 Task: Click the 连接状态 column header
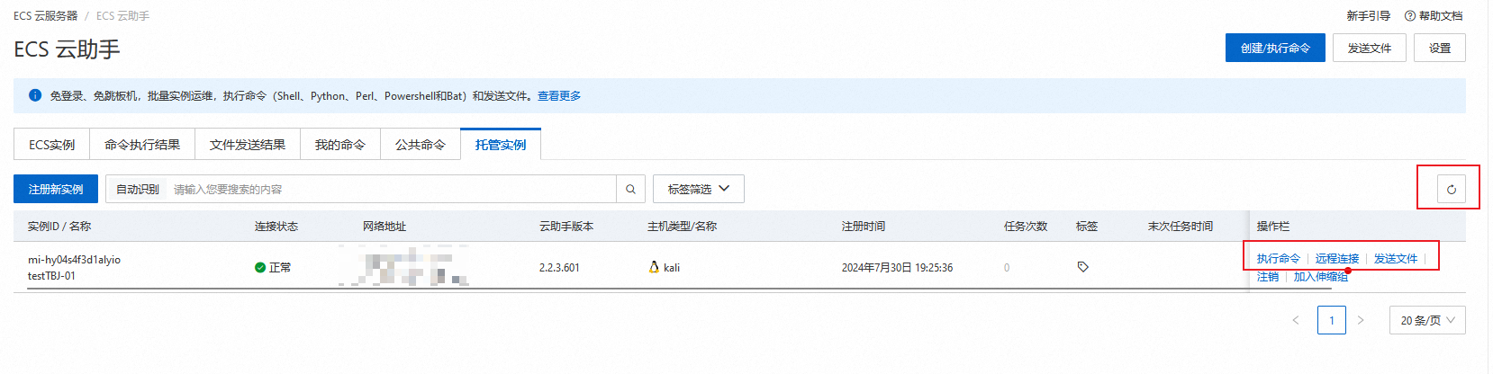click(x=276, y=227)
